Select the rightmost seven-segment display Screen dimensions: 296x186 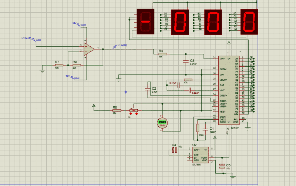tap(249, 22)
